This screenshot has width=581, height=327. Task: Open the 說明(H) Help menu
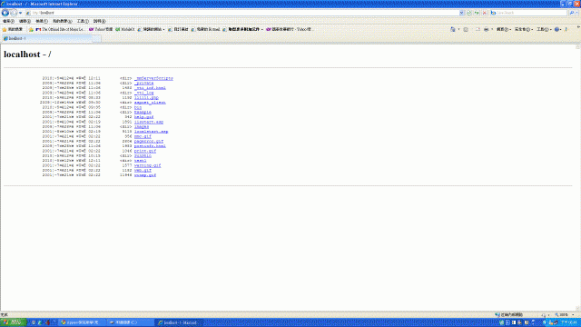pyautogui.click(x=100, y=21)
